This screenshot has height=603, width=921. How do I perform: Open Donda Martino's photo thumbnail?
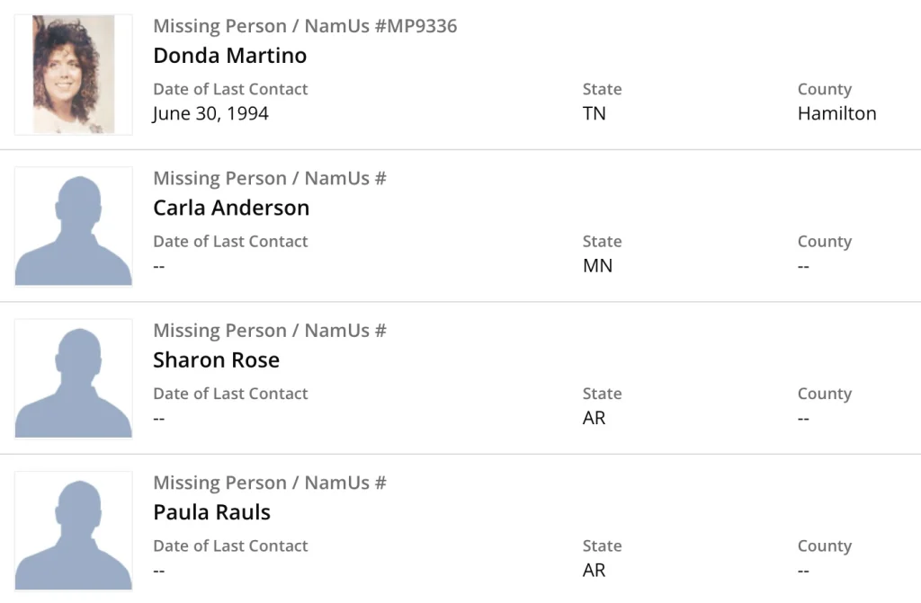[x=74, y=75]
